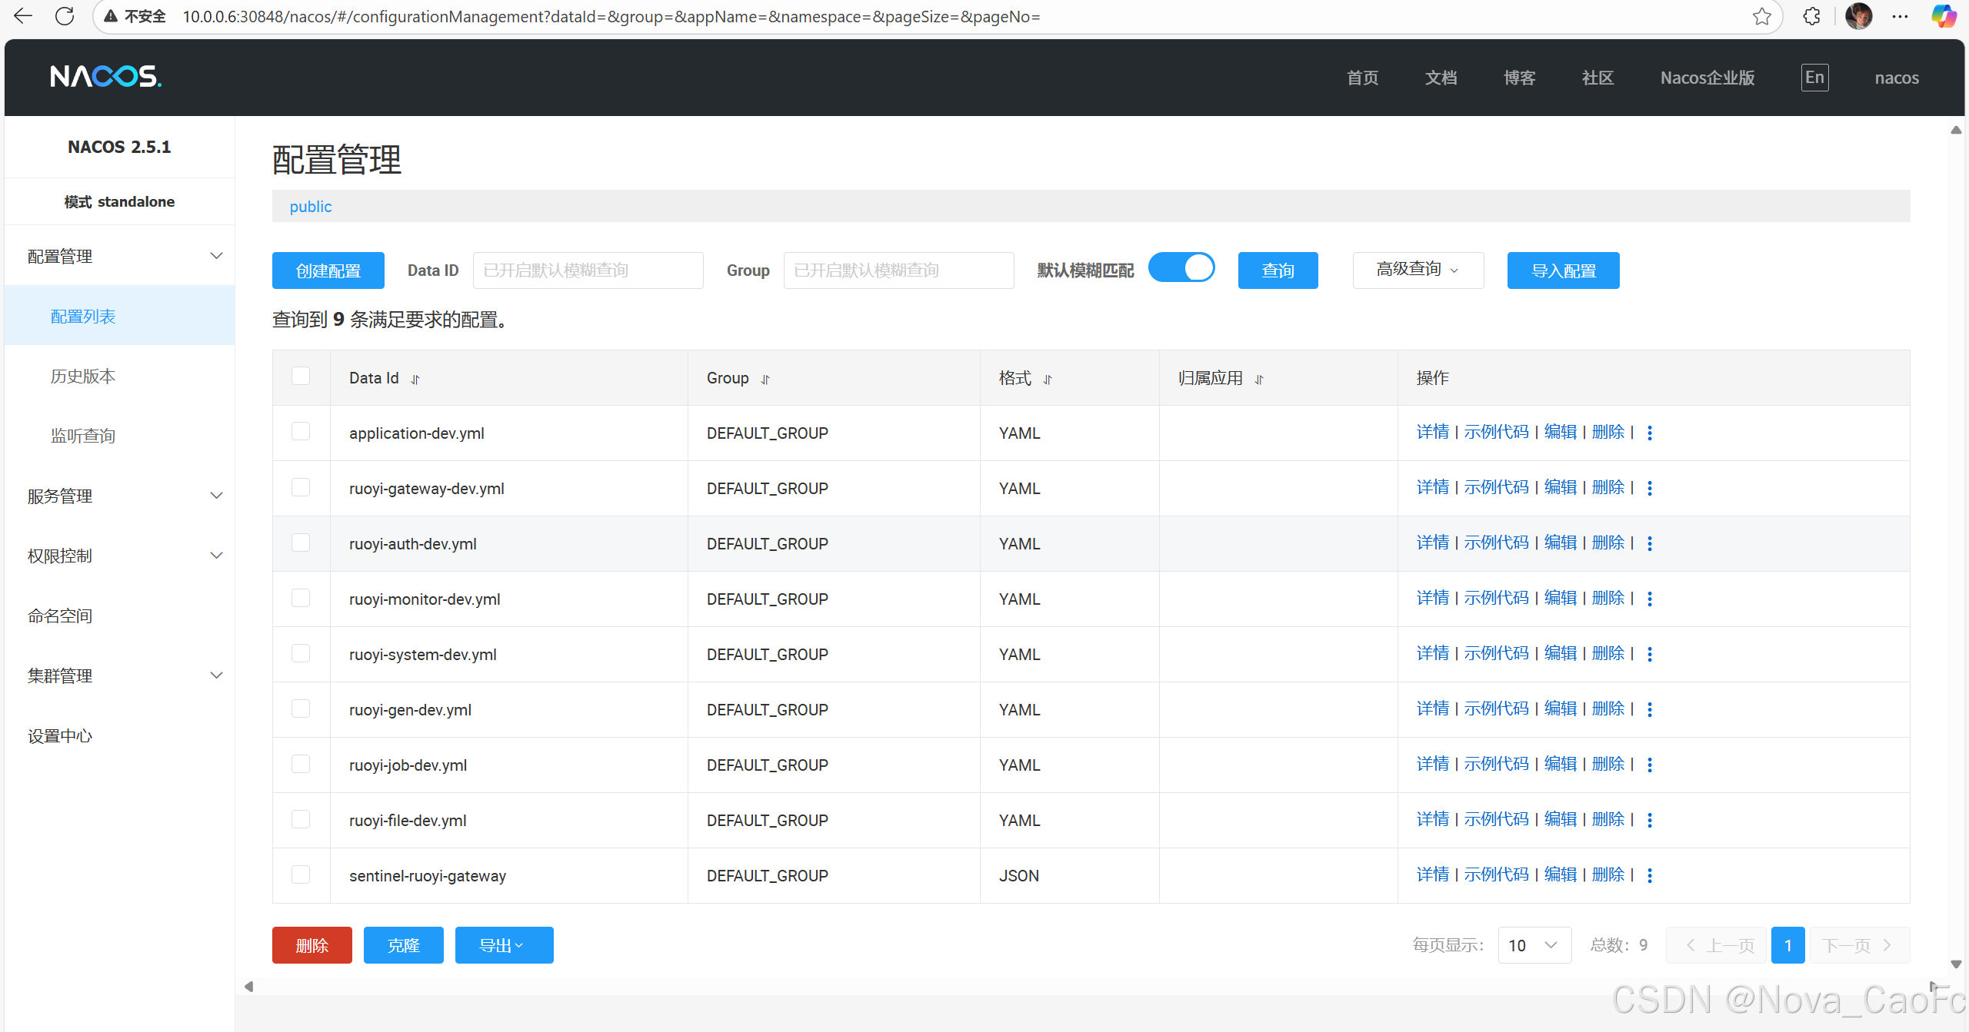This screenshot has height=1032, width=1969.
Task: Click page number 1 in pagination
Action: [x=1787, y=945]
